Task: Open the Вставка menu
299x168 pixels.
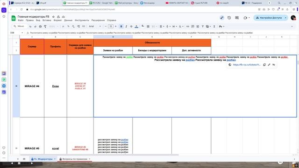Action: click(x=47, y=20)
